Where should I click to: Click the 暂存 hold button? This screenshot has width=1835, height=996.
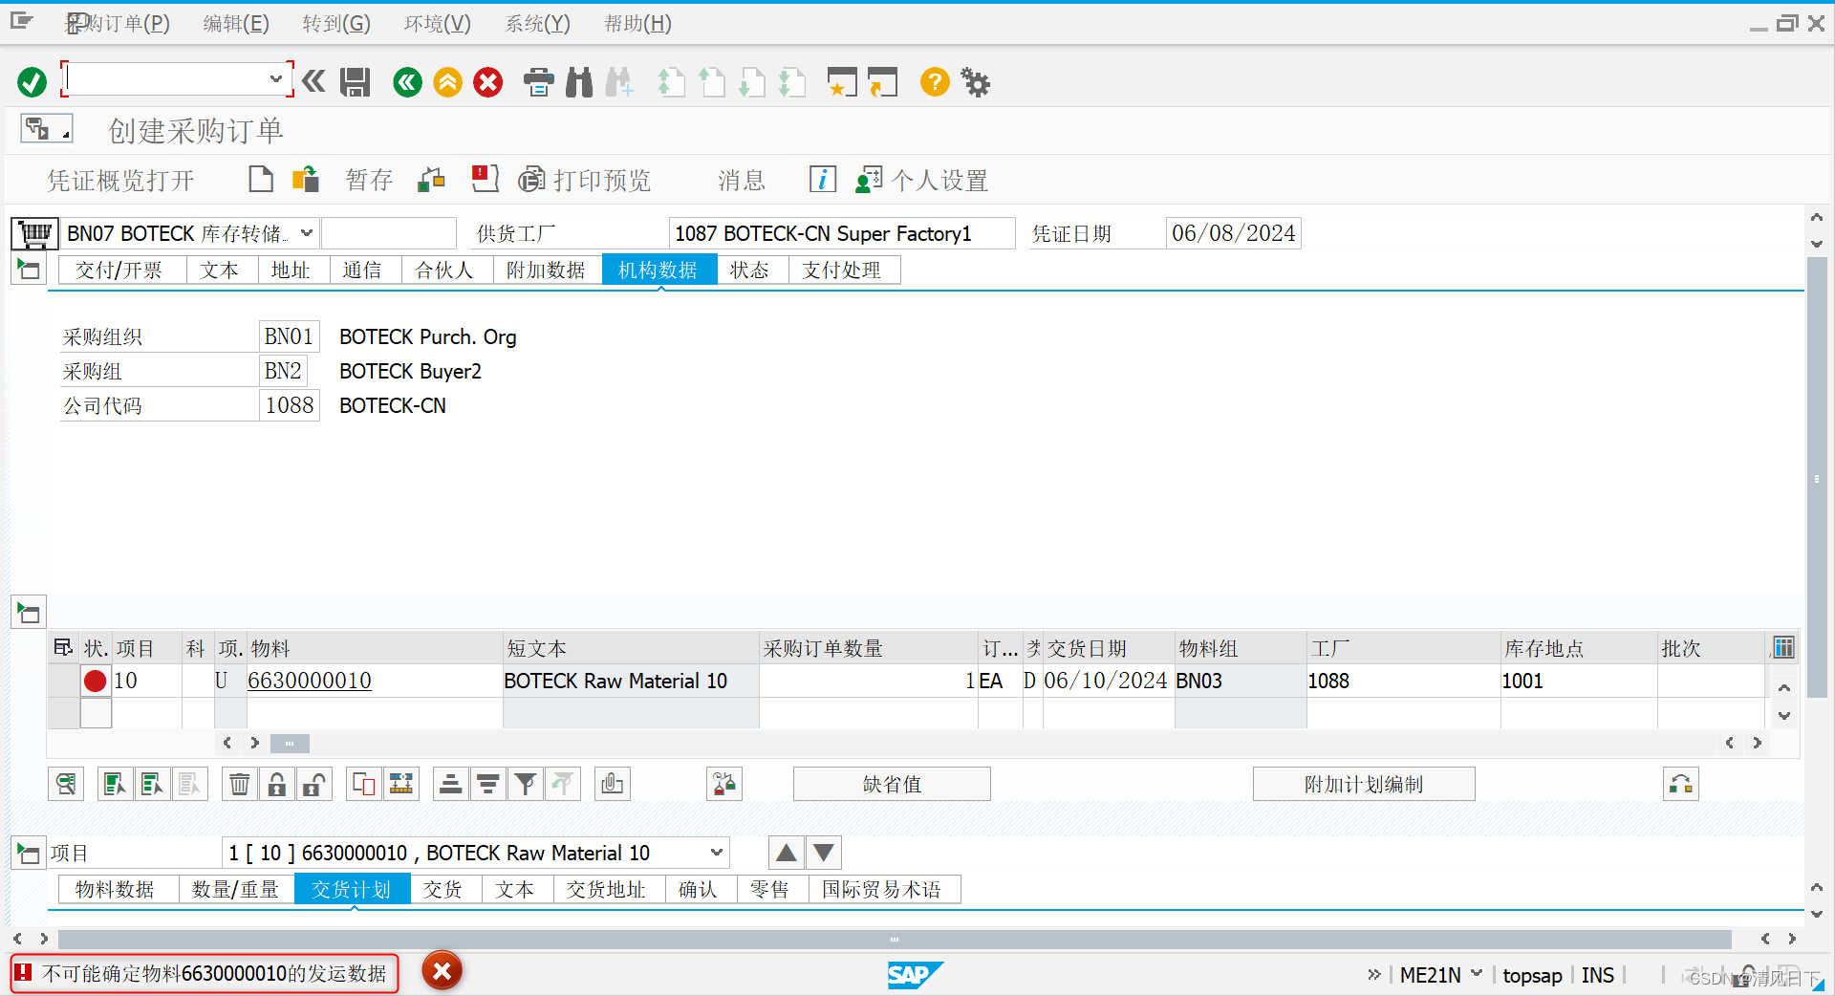tap(369, 180)
